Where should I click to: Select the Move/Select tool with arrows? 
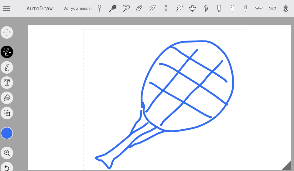7,32
